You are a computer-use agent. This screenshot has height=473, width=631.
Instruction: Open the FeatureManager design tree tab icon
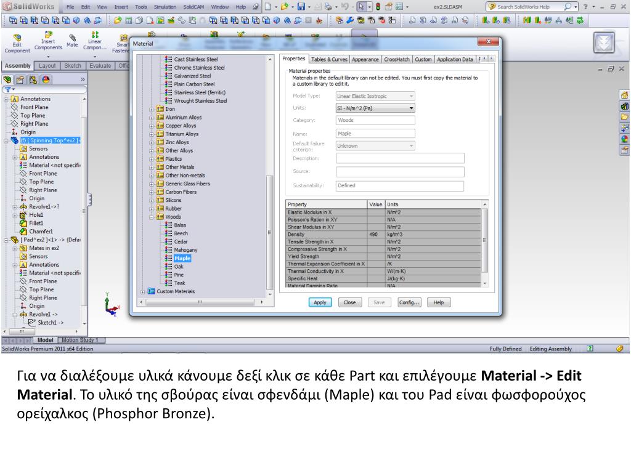tap(7, 79)
